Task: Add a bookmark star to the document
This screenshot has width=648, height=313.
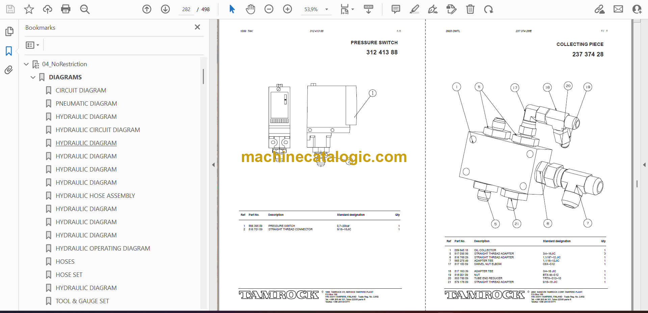Action: pos(29,9)
